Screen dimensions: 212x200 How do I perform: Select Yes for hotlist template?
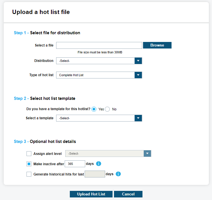point(94,109)
